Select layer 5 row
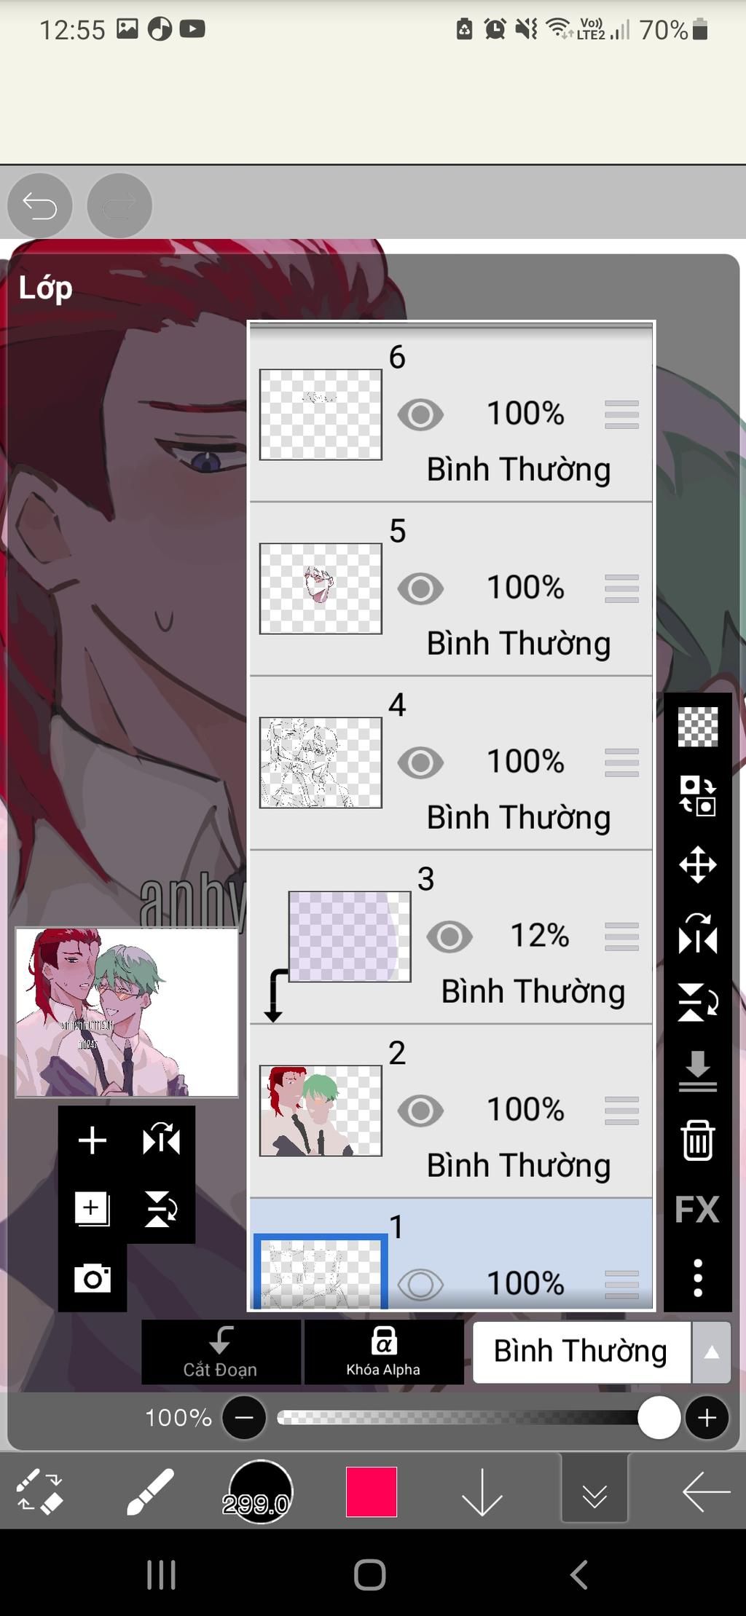 click(451, 588)
